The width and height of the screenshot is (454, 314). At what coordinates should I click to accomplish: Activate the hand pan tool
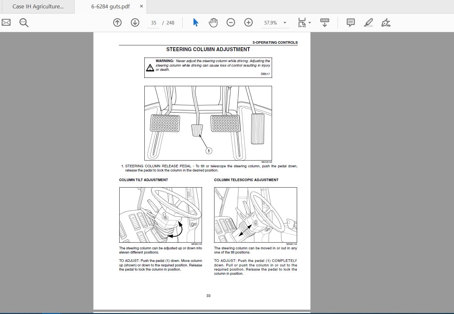[x=213, y=23]
